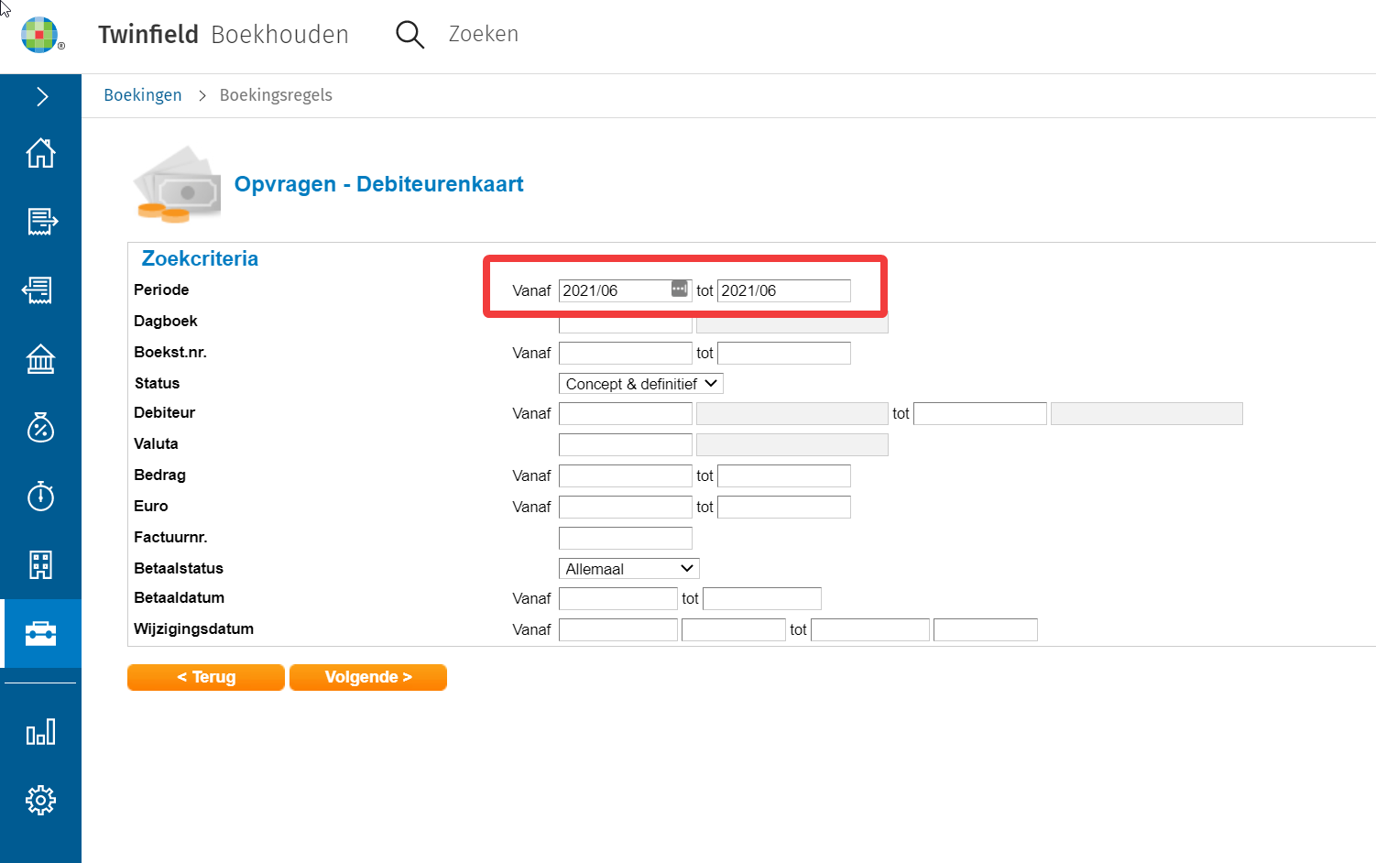Expand the sidebar with the chevron arrow

[41, 96]
